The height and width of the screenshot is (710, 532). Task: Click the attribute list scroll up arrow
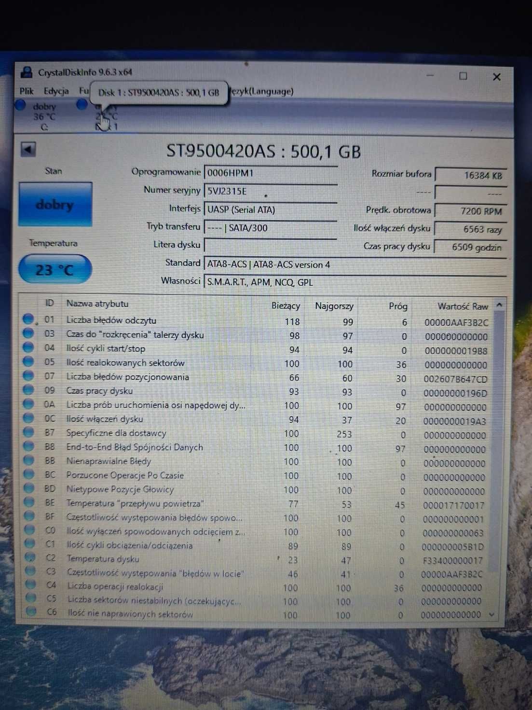pyautogui.click(x=499, y=305)
